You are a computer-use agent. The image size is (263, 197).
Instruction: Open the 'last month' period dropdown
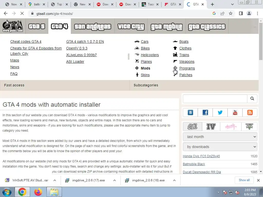(x=220, y=137)
